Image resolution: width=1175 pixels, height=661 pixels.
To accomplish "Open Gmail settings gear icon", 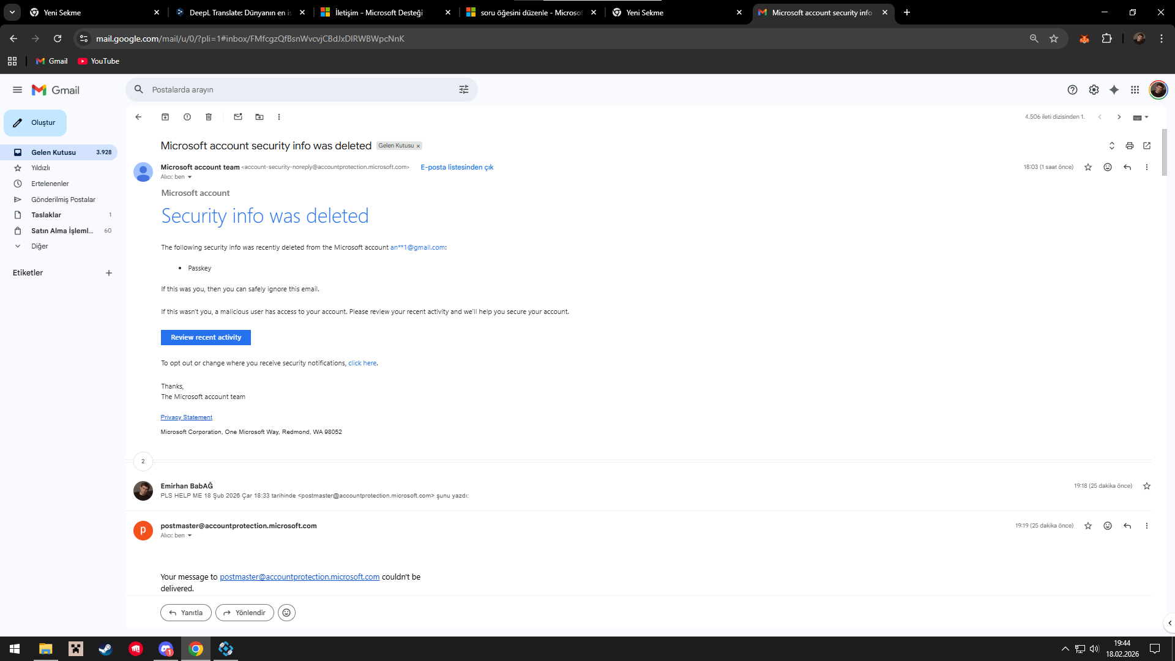I will pos(1094,90).
